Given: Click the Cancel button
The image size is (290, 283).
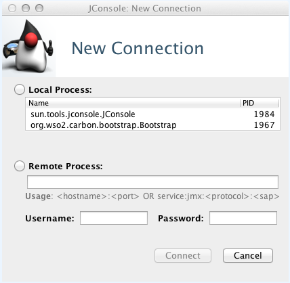Looking at the screenshot, I should [x=248, y=255].
